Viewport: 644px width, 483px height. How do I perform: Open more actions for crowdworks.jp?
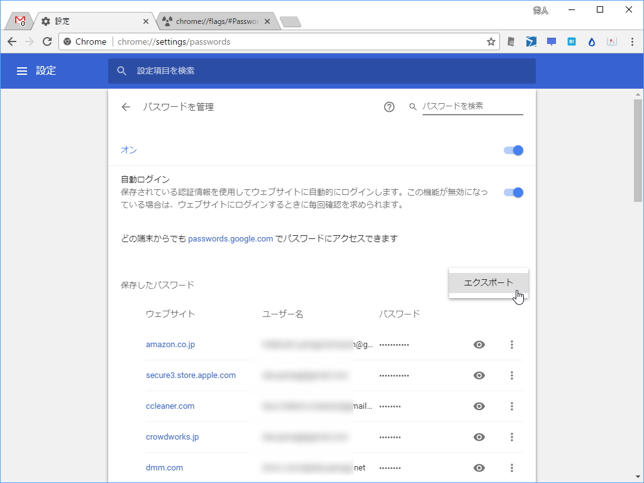[512, 437]
